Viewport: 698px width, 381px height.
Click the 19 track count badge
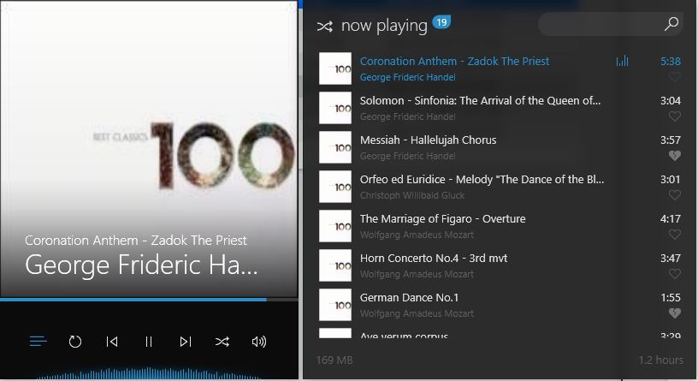[x=441, y=22]
